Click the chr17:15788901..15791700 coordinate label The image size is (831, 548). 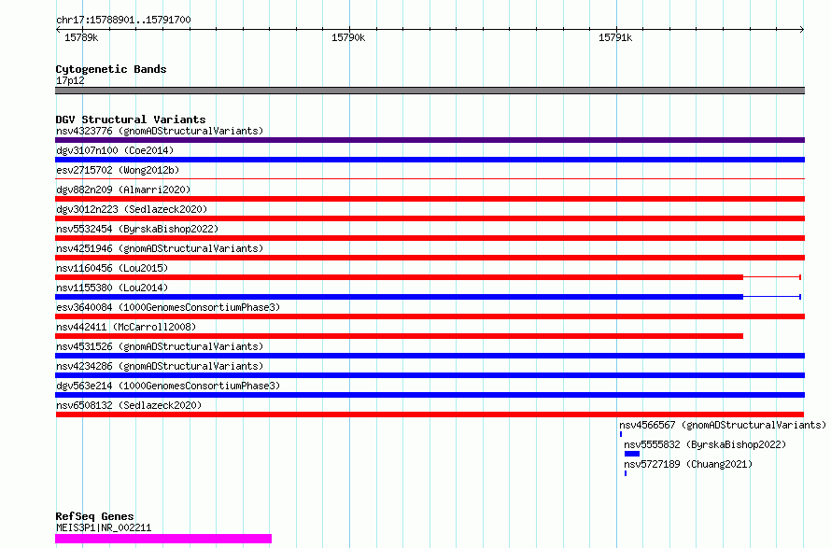pyautogui.click(x=123, y=20)
